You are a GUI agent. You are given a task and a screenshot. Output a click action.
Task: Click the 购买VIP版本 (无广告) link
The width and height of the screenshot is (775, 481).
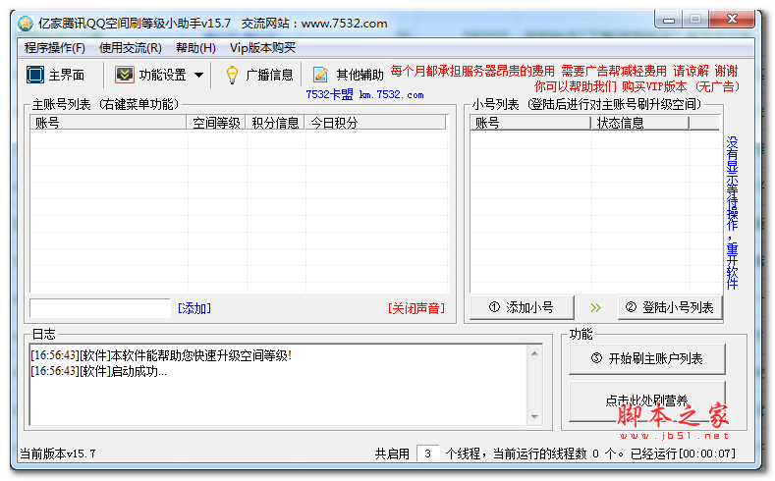(x=681, y=87)
